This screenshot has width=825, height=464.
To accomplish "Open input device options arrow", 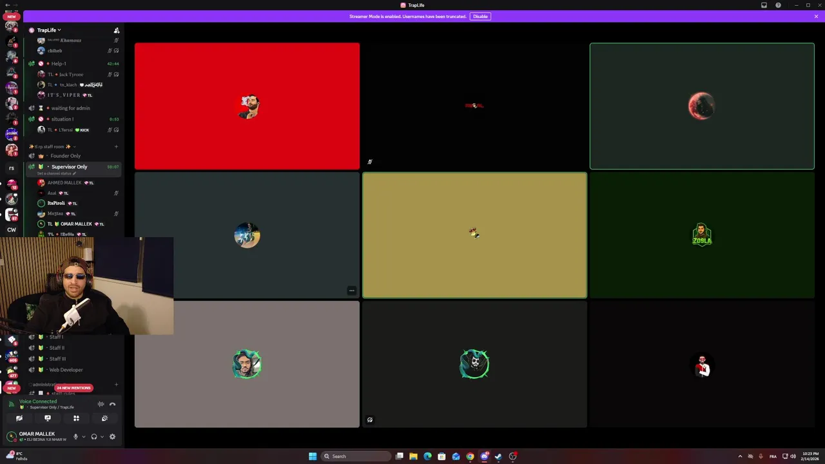I will click(83, 436).
